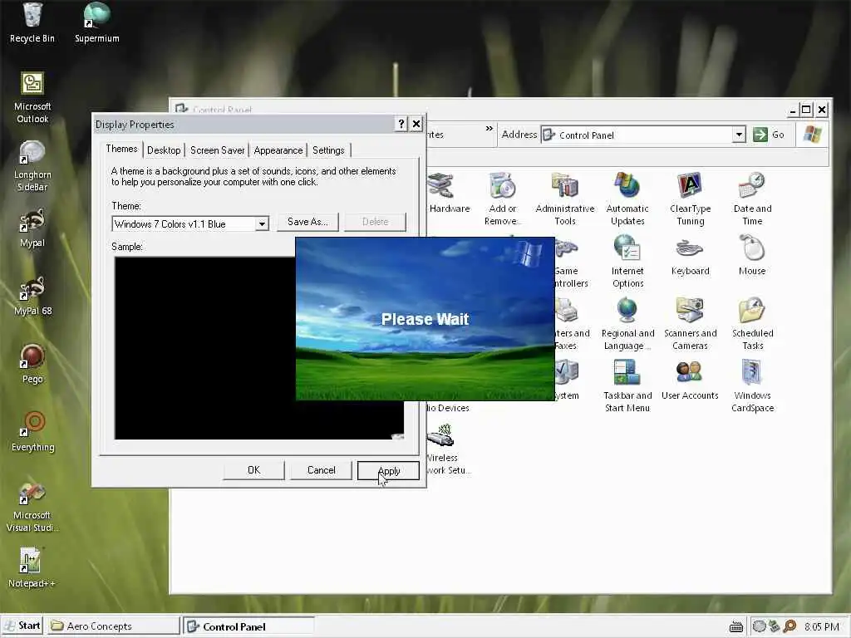Viewport: 851px width, 638px height.
Task: Open the Recycle Bin desktop icon
Action: (32, 22)
